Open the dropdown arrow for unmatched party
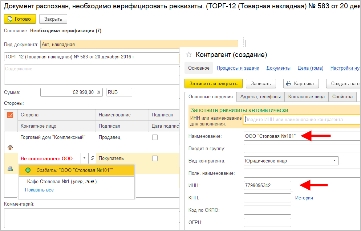Image resolution: width=361 pixels, height=231 pixels. tap(84, 158)
